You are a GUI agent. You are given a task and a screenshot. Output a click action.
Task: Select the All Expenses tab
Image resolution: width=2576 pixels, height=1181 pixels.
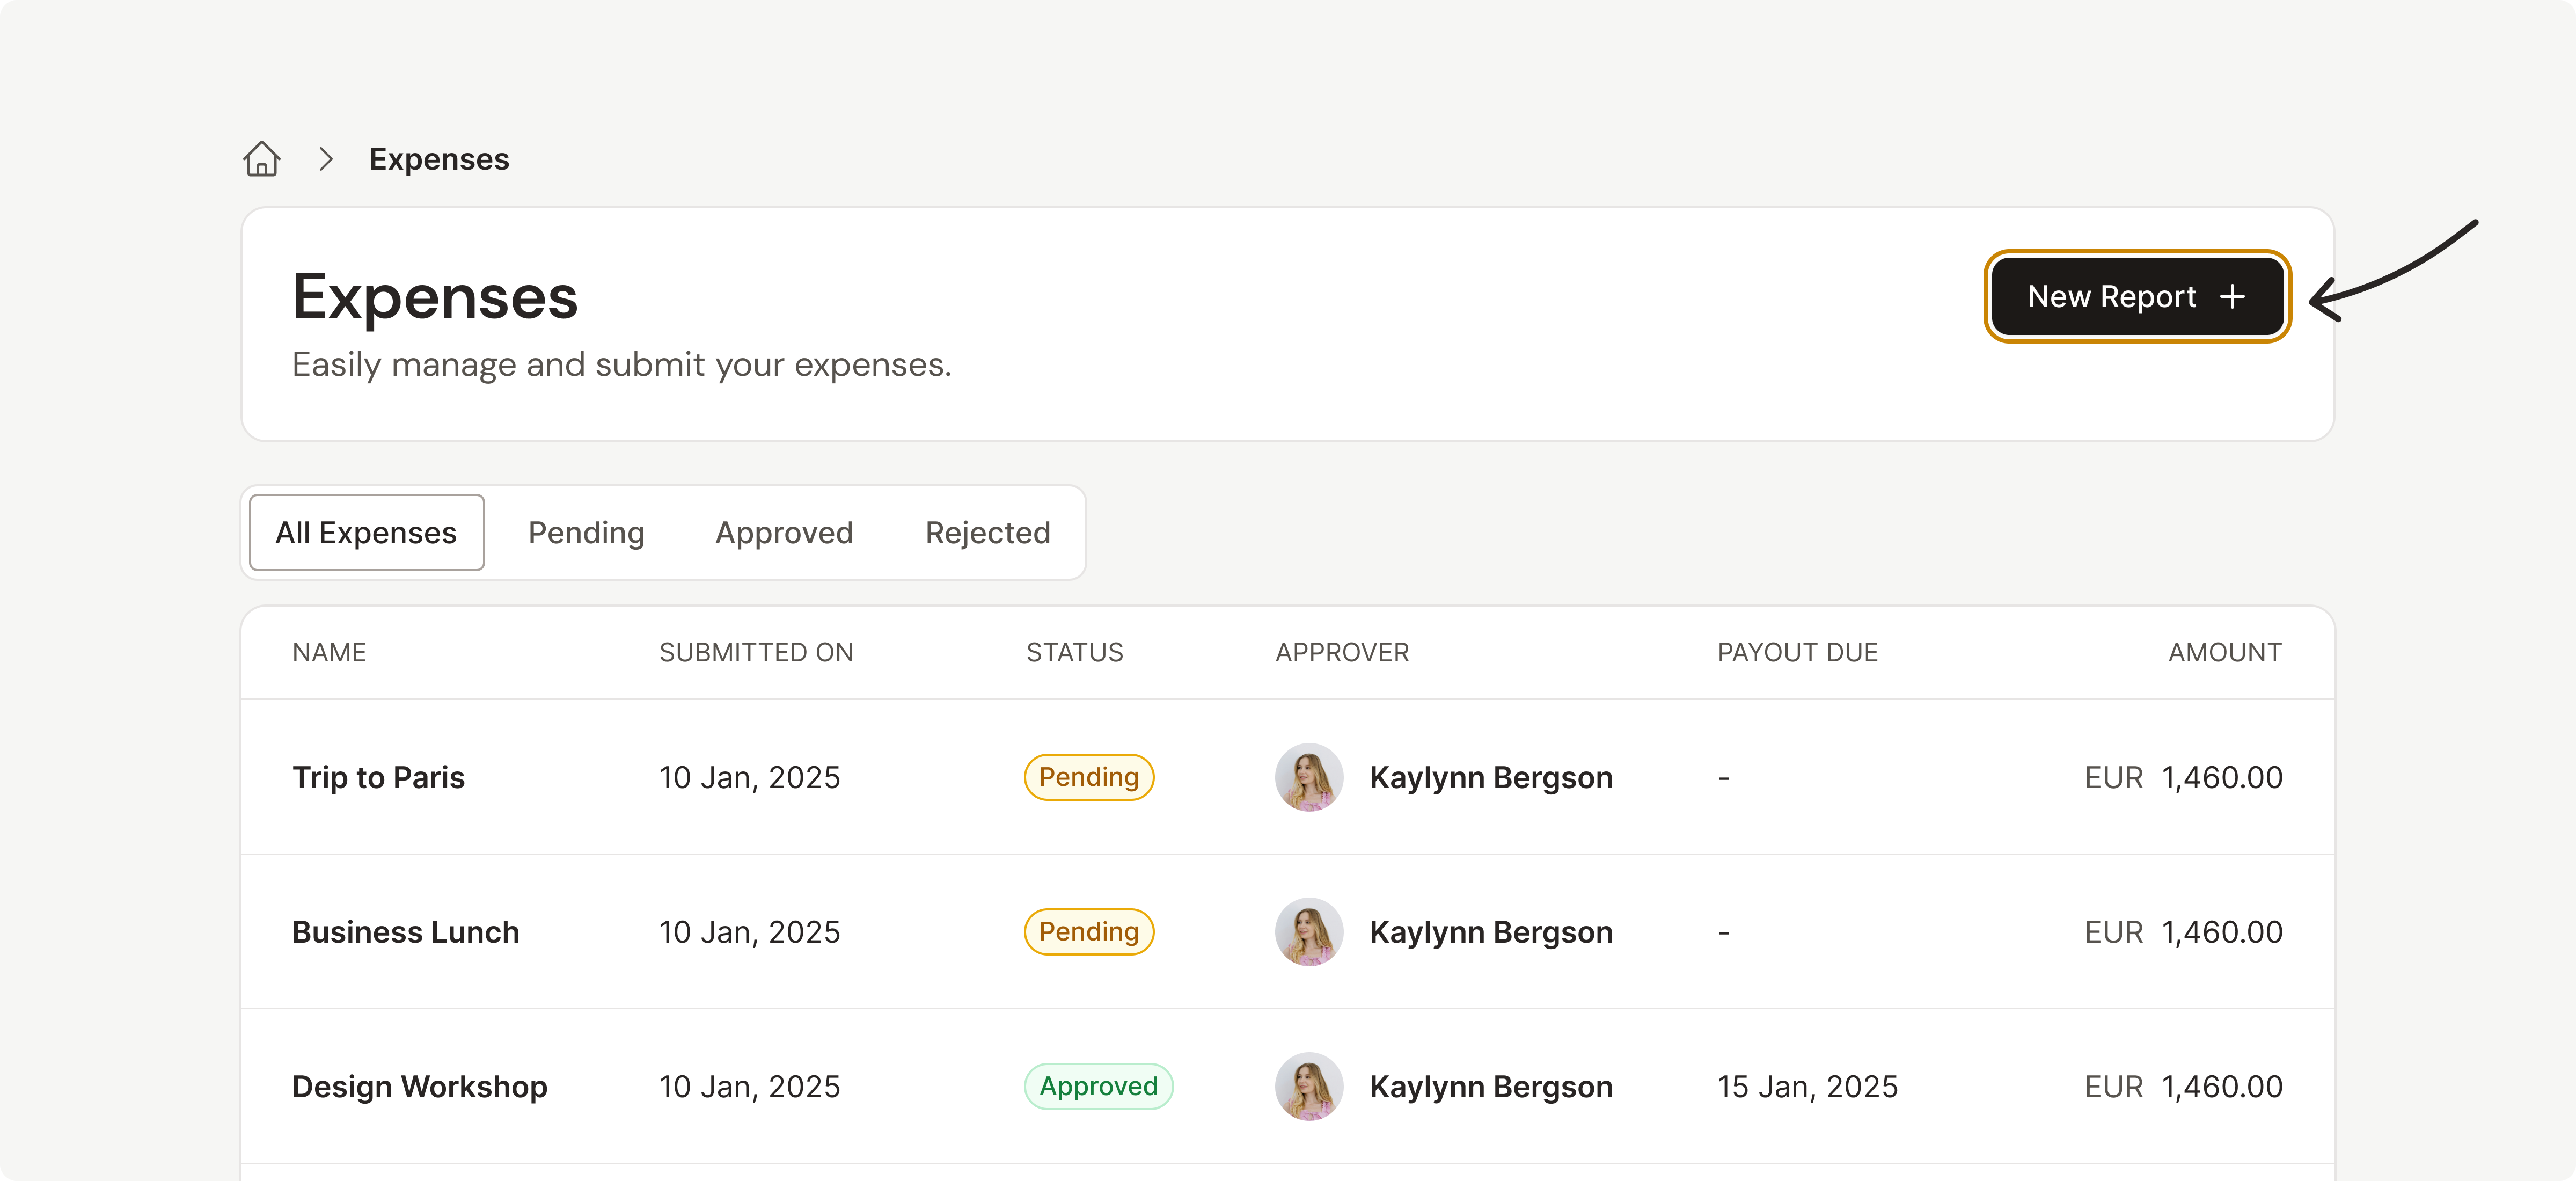(x=366, y=533)
